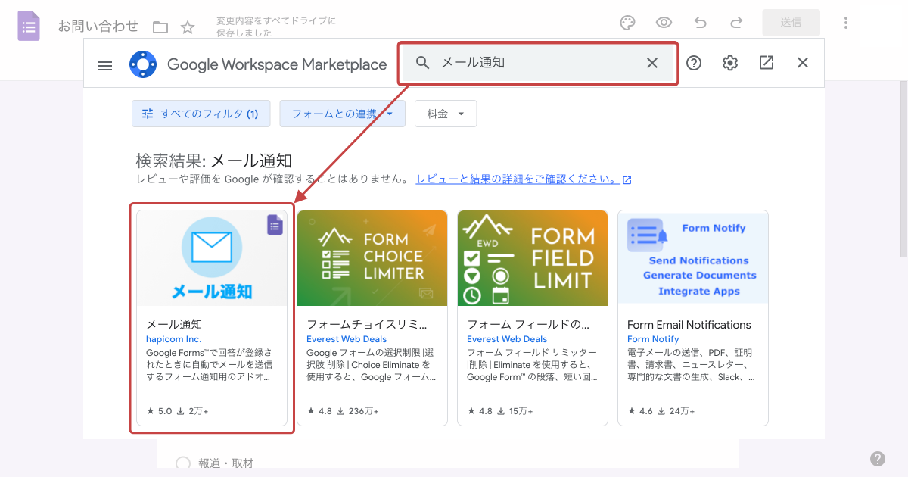Click the フォーム フィールドの… card title

pyautogui.click(x=528, y=325)
